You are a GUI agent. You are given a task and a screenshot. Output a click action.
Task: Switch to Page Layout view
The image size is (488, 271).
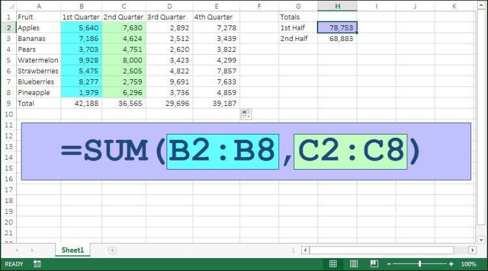(353, 264)
